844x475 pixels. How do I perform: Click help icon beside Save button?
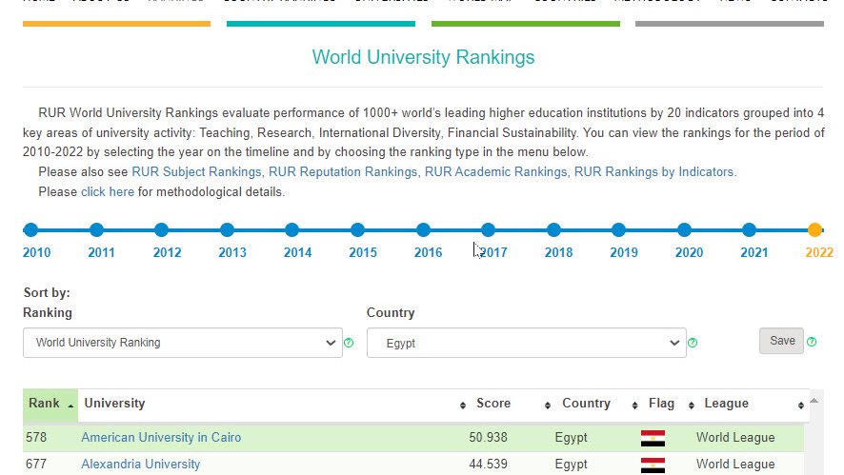click(812, 342)
